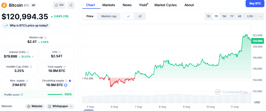Click the 114.39K baseline price label
Image resolution: width=266 pixels, height=111 pixels.
(88, 78)
